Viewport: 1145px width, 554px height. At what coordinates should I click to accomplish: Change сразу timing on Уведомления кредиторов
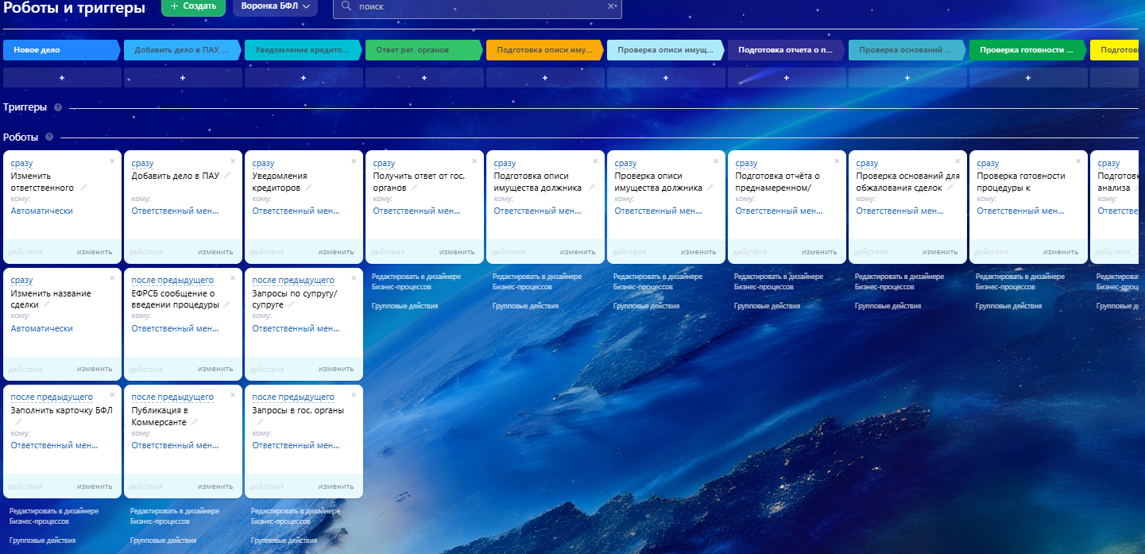point(264,164)
